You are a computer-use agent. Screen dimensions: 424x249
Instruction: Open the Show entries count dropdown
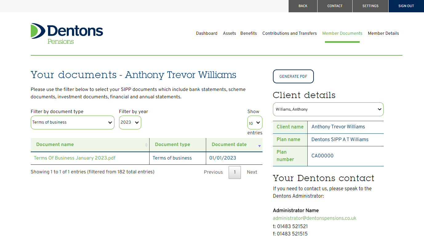pos(255,123)
